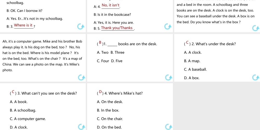Image resolution: width=260 pixels, height=130 pixels.
Task: Click blue arrow on "books are on the desk" card
Action: [168, 77]
